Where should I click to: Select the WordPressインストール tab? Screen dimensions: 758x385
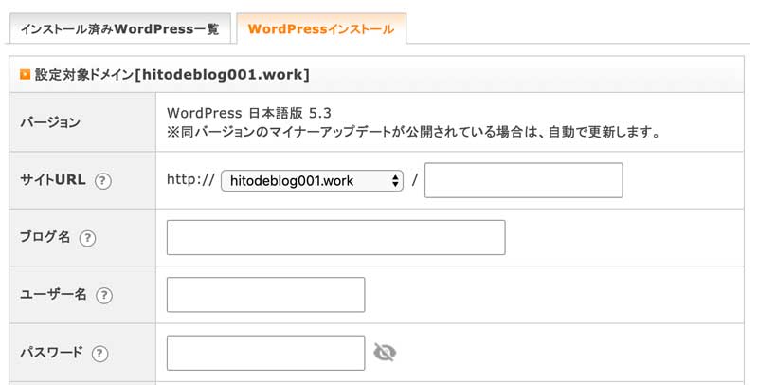[321, 29]
